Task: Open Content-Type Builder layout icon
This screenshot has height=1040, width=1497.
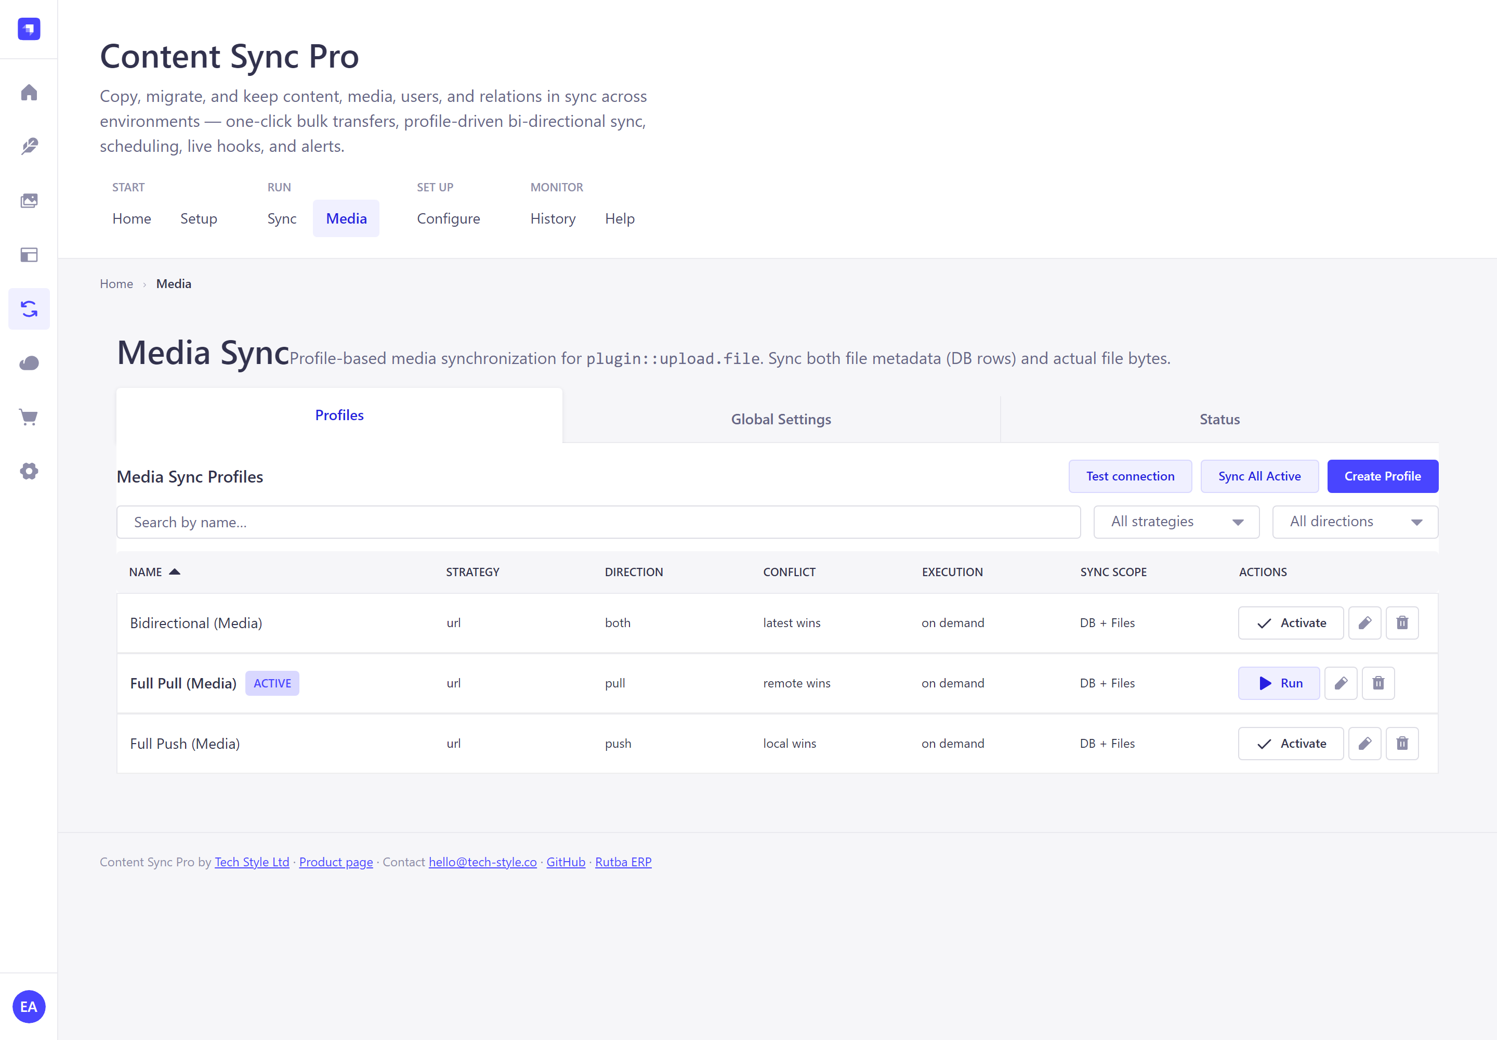Action: [29, 255]
